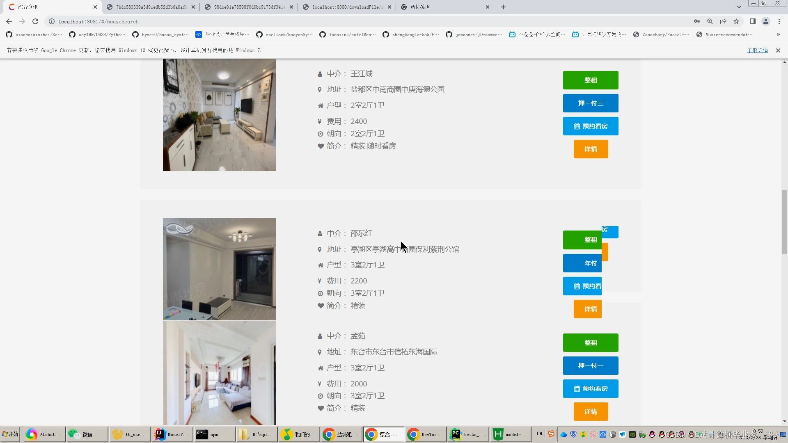Switch to the localhost:8080/downloadFile tab
The height and width of the screenshot is (443, 788).
347,7
